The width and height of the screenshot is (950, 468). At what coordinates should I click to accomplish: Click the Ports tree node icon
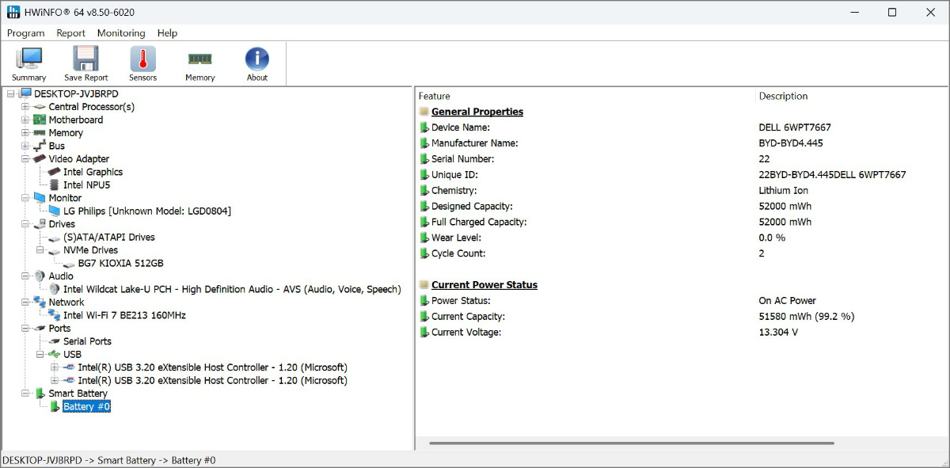point(40,329)
